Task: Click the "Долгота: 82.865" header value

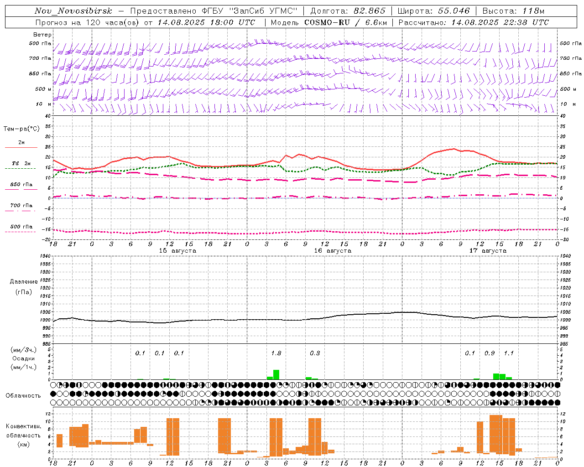Action: coord(348,11)
